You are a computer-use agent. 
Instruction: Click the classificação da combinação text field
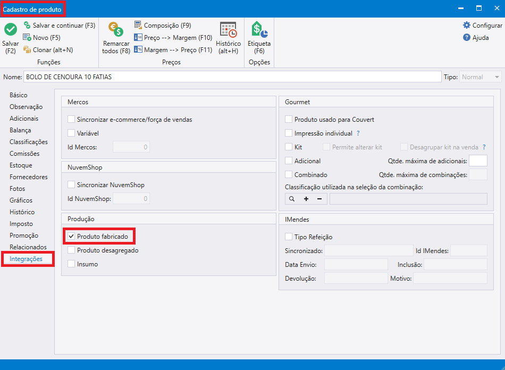coord(408,199)
